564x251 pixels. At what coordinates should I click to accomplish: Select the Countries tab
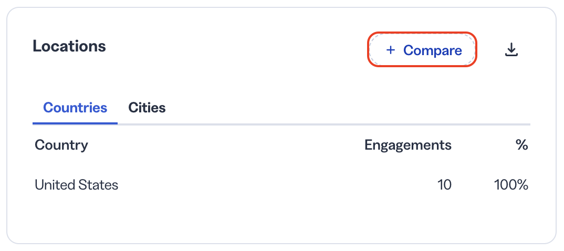75,108
